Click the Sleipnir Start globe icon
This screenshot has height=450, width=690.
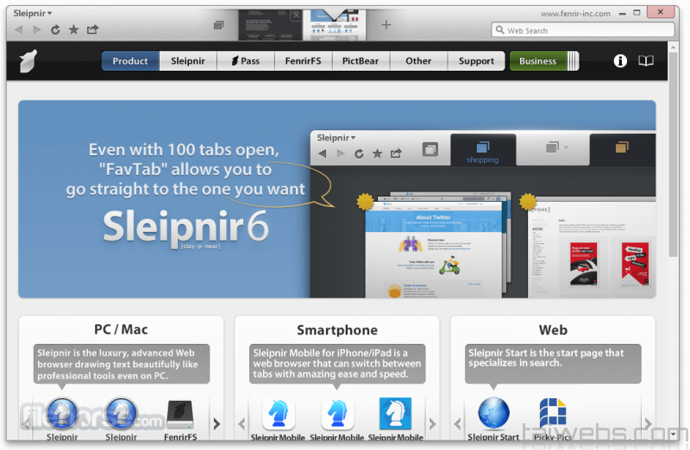[494, 414]
